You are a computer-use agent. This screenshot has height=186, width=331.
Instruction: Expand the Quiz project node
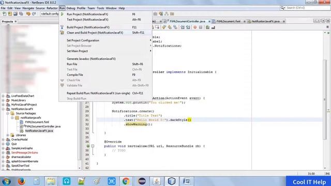pyautogui.click(x=3, y=144)
